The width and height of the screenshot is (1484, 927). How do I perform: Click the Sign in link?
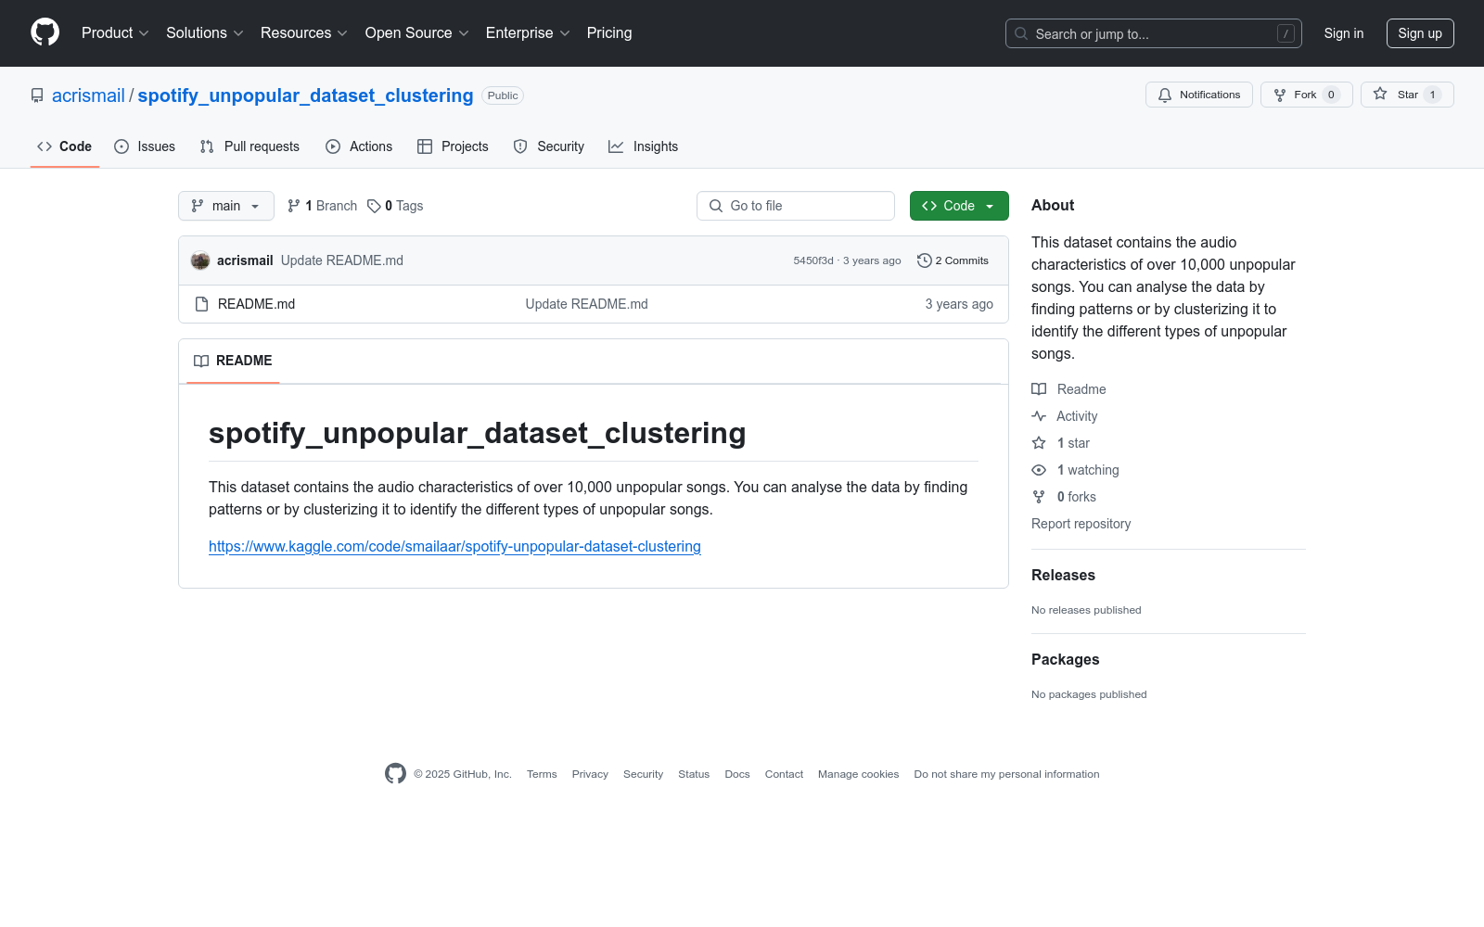point(1344,33)
